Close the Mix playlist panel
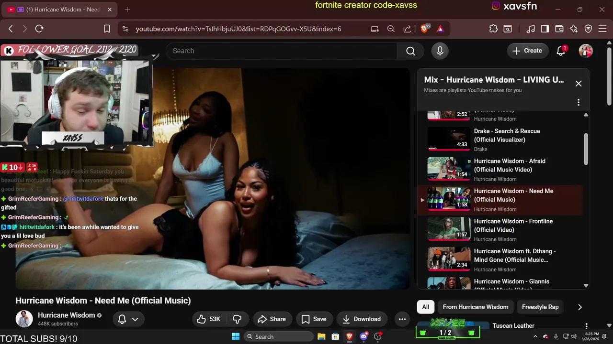613x344 pixels. pos(579,84)
